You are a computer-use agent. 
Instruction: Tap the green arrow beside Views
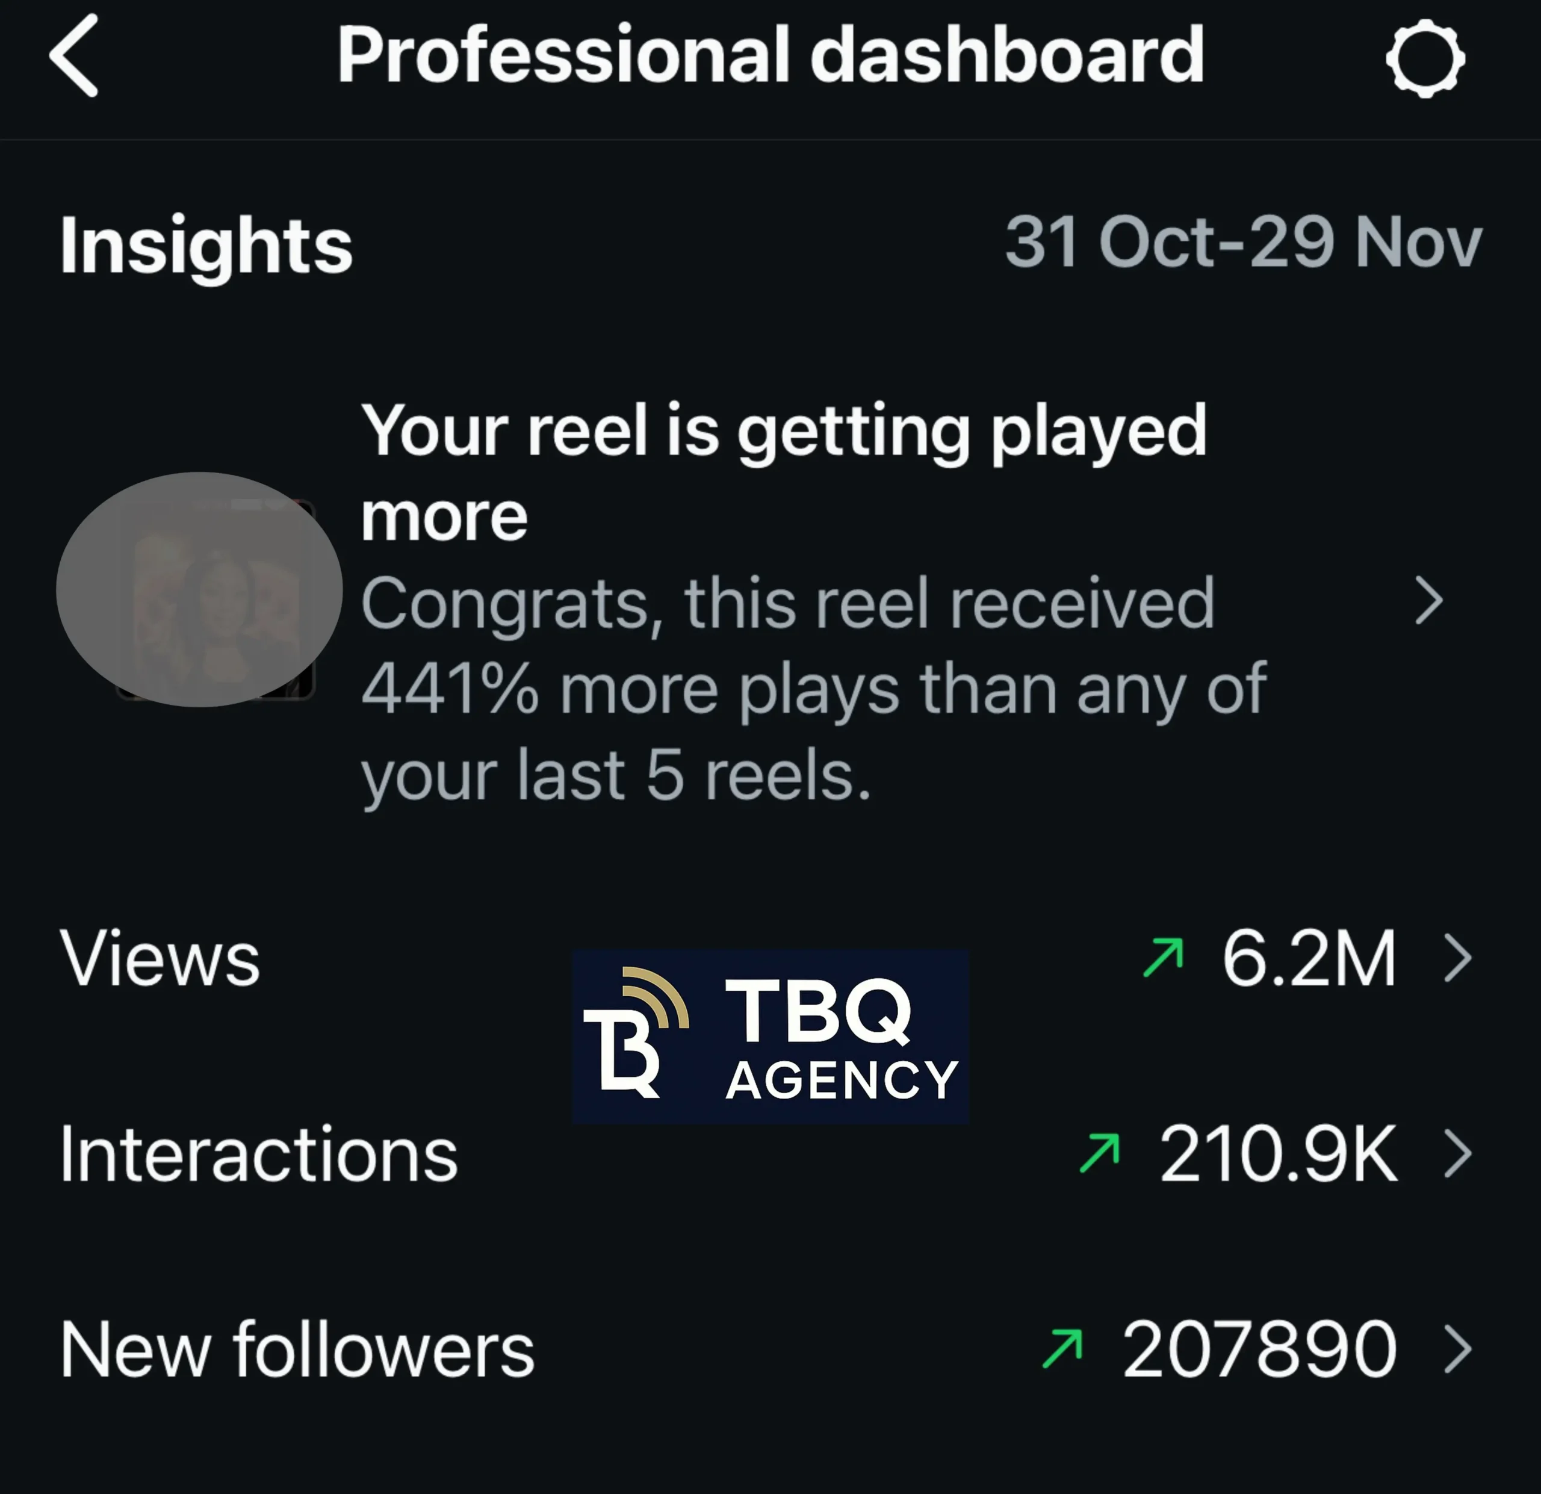tap(1164, 957)
